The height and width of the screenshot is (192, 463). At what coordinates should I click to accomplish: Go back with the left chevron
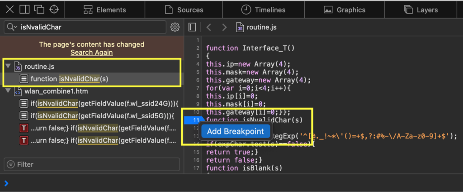pos(208,28)
